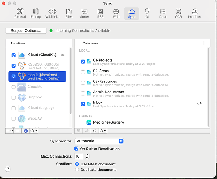217x179 pixels.
Task: Open the Imprinter preferences pane
Action: pos(194,13)
